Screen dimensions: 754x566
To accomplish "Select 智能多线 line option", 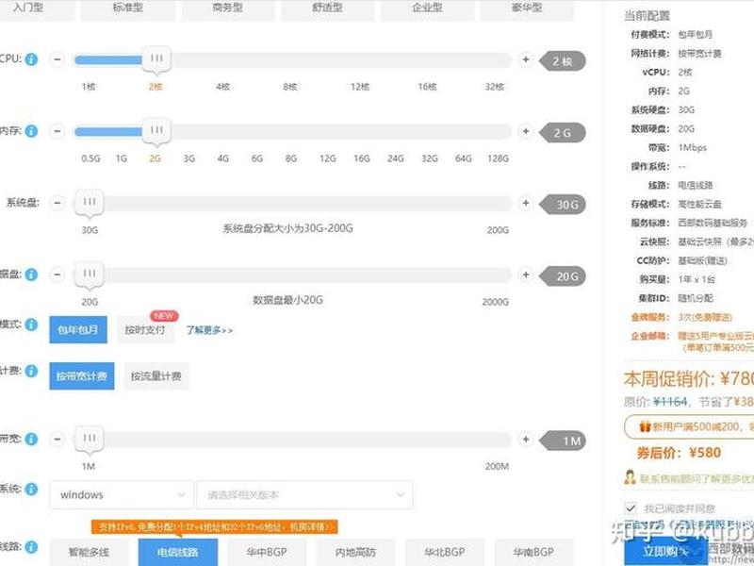I will coord(89,552).
